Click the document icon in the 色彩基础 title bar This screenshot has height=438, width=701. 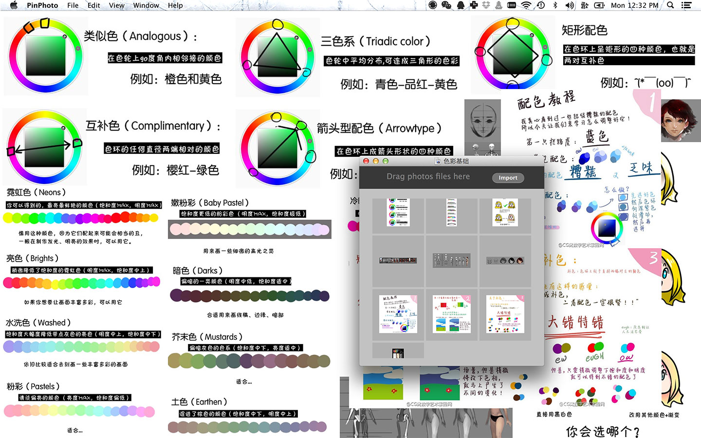tap(438, 161)
